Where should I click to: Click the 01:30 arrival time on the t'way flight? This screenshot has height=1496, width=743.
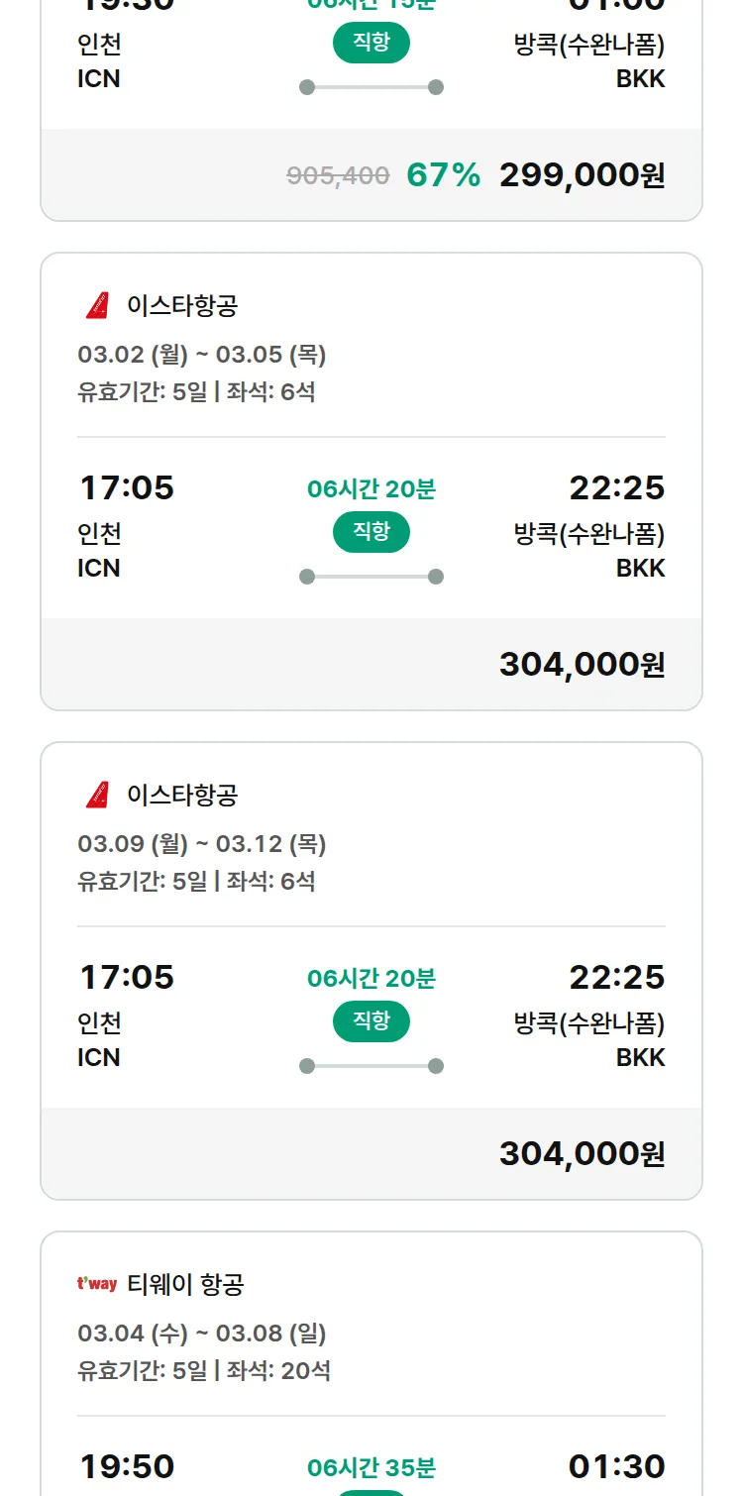tap(616, 1466)
